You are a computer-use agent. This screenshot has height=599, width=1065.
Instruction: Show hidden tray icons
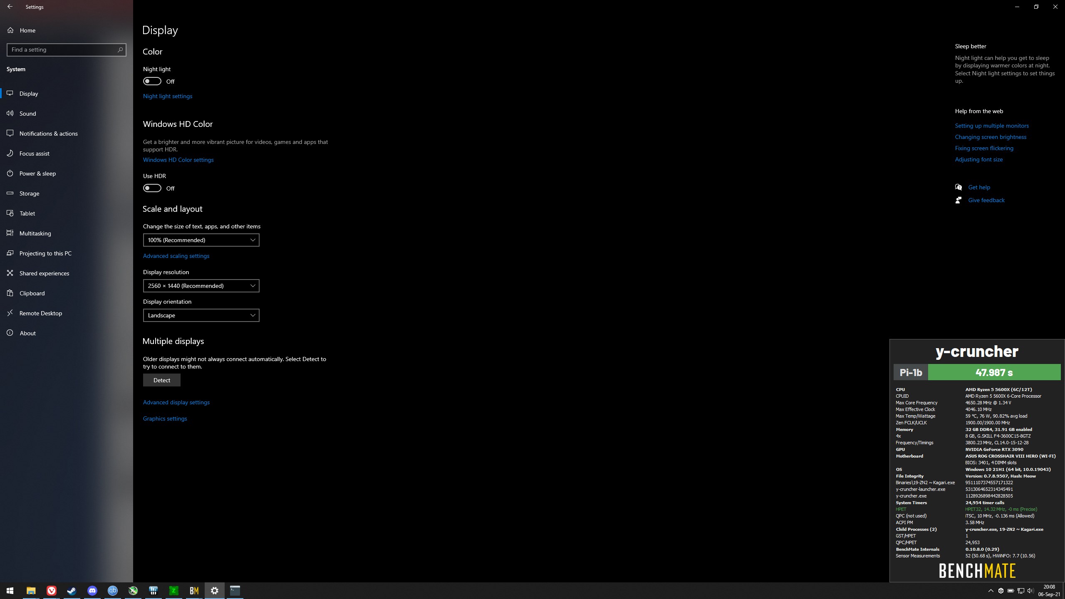[x=991, y=591]
